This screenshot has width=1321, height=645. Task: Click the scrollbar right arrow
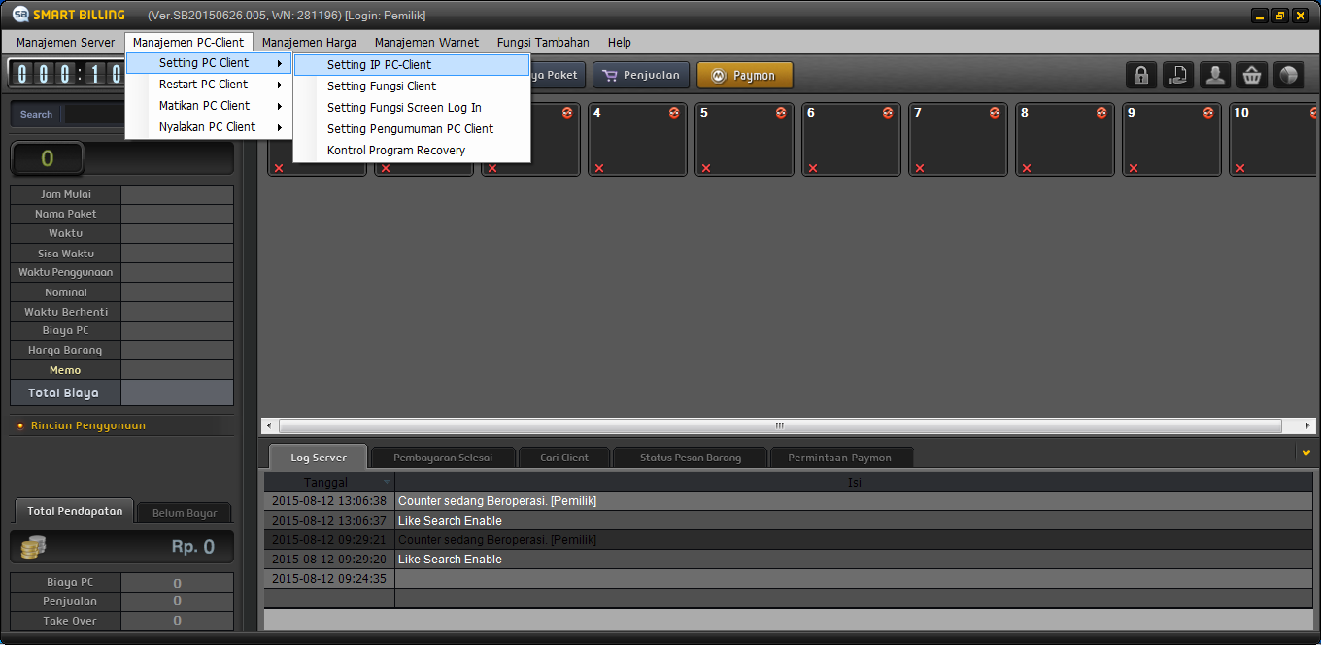click(x=1308, y=425)
